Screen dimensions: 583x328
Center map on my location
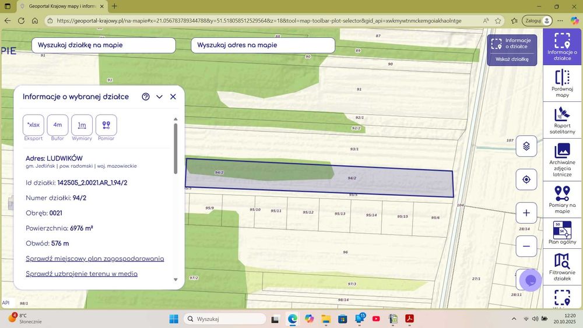tap(526, 179)
